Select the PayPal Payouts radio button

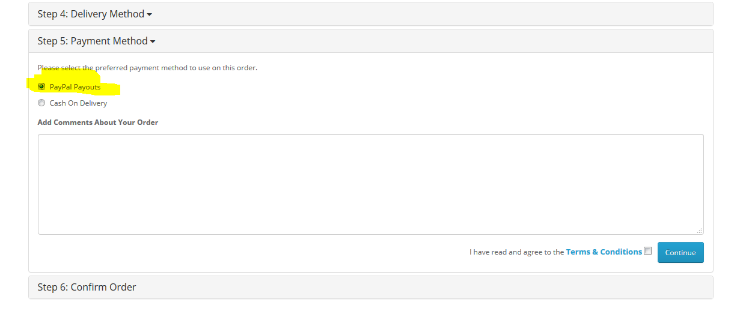click(41, 87)
